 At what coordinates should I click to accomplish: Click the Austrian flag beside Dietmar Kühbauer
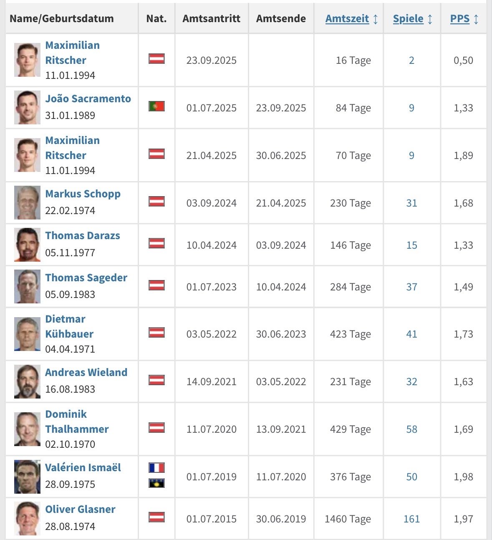(156, 333)
